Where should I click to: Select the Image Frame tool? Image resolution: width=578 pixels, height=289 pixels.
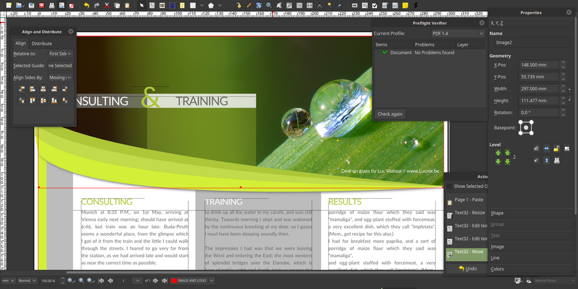tap(161, 5)
